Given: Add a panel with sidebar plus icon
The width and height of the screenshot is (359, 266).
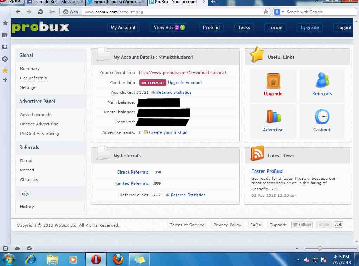Looking at the screenshot, I should coord(5,80).
